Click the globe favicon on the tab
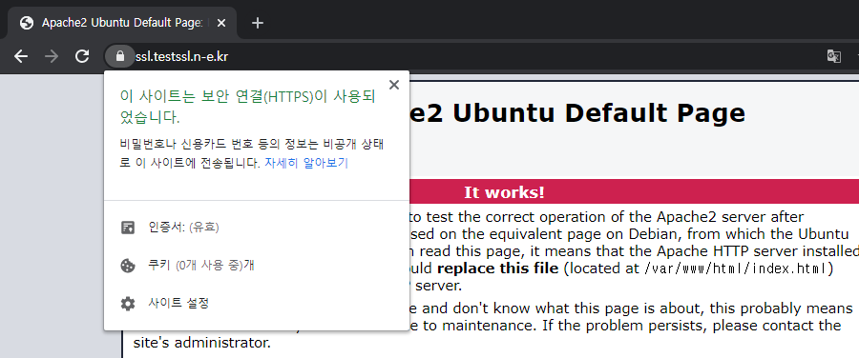The height and width of the screenshot is (358, 859). (27, 23)
